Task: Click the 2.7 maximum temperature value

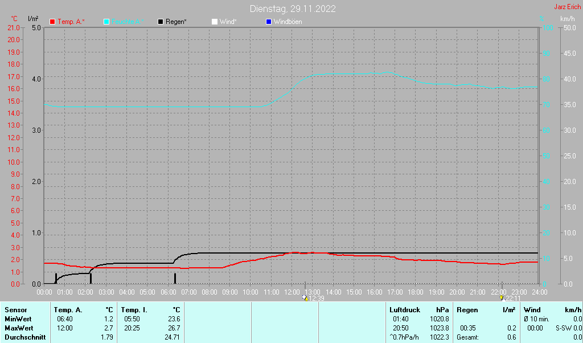Action: (109, 329)
